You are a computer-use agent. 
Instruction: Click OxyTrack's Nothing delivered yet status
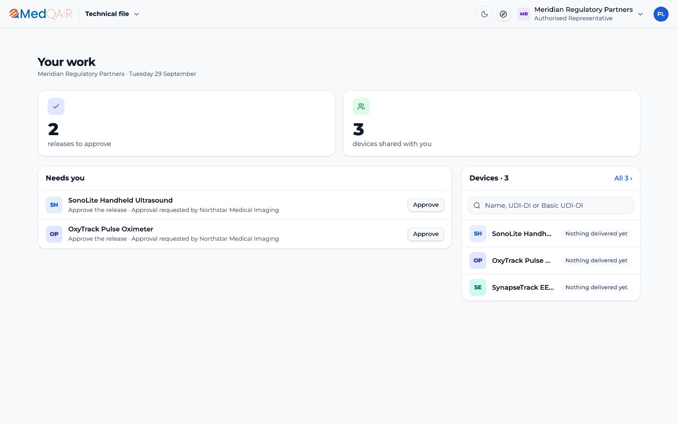pyautogui.click(x=596, y=261)
